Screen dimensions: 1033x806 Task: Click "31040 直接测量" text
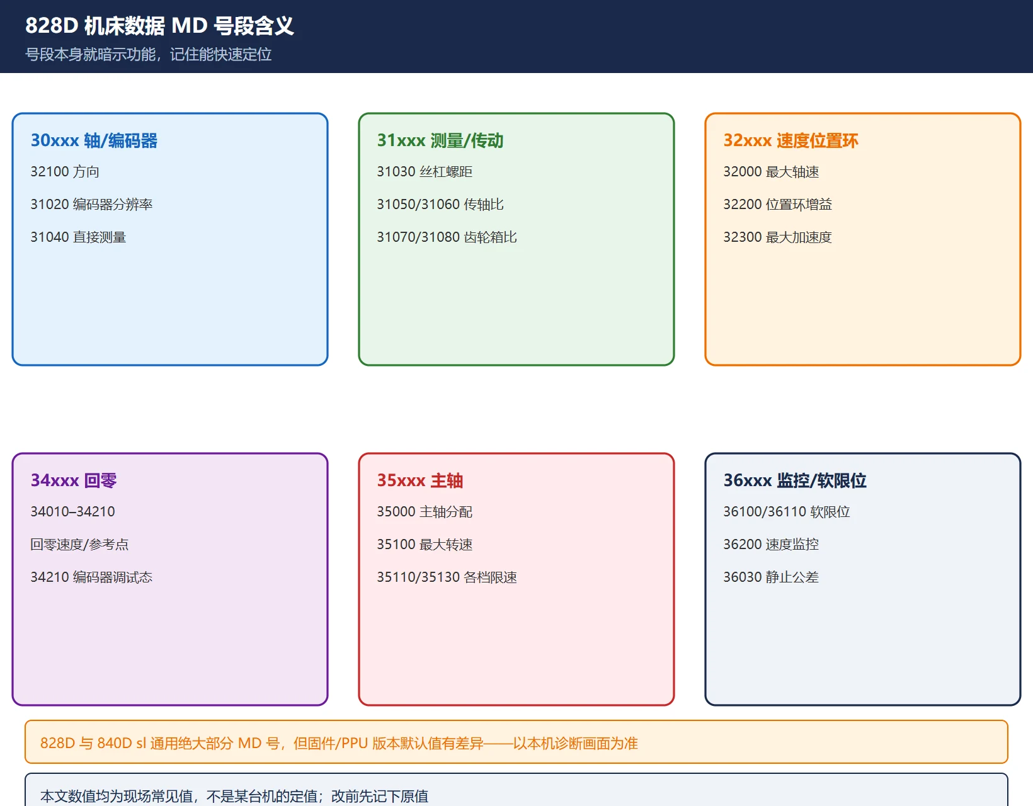[78, 237]
